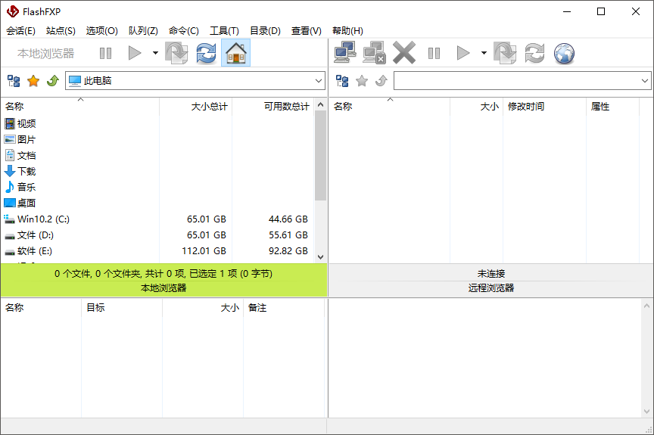Select the 软件 (E:) drive

[28, 251]
